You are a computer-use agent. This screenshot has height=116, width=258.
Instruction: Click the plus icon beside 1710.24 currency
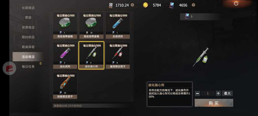click(132, 5)
